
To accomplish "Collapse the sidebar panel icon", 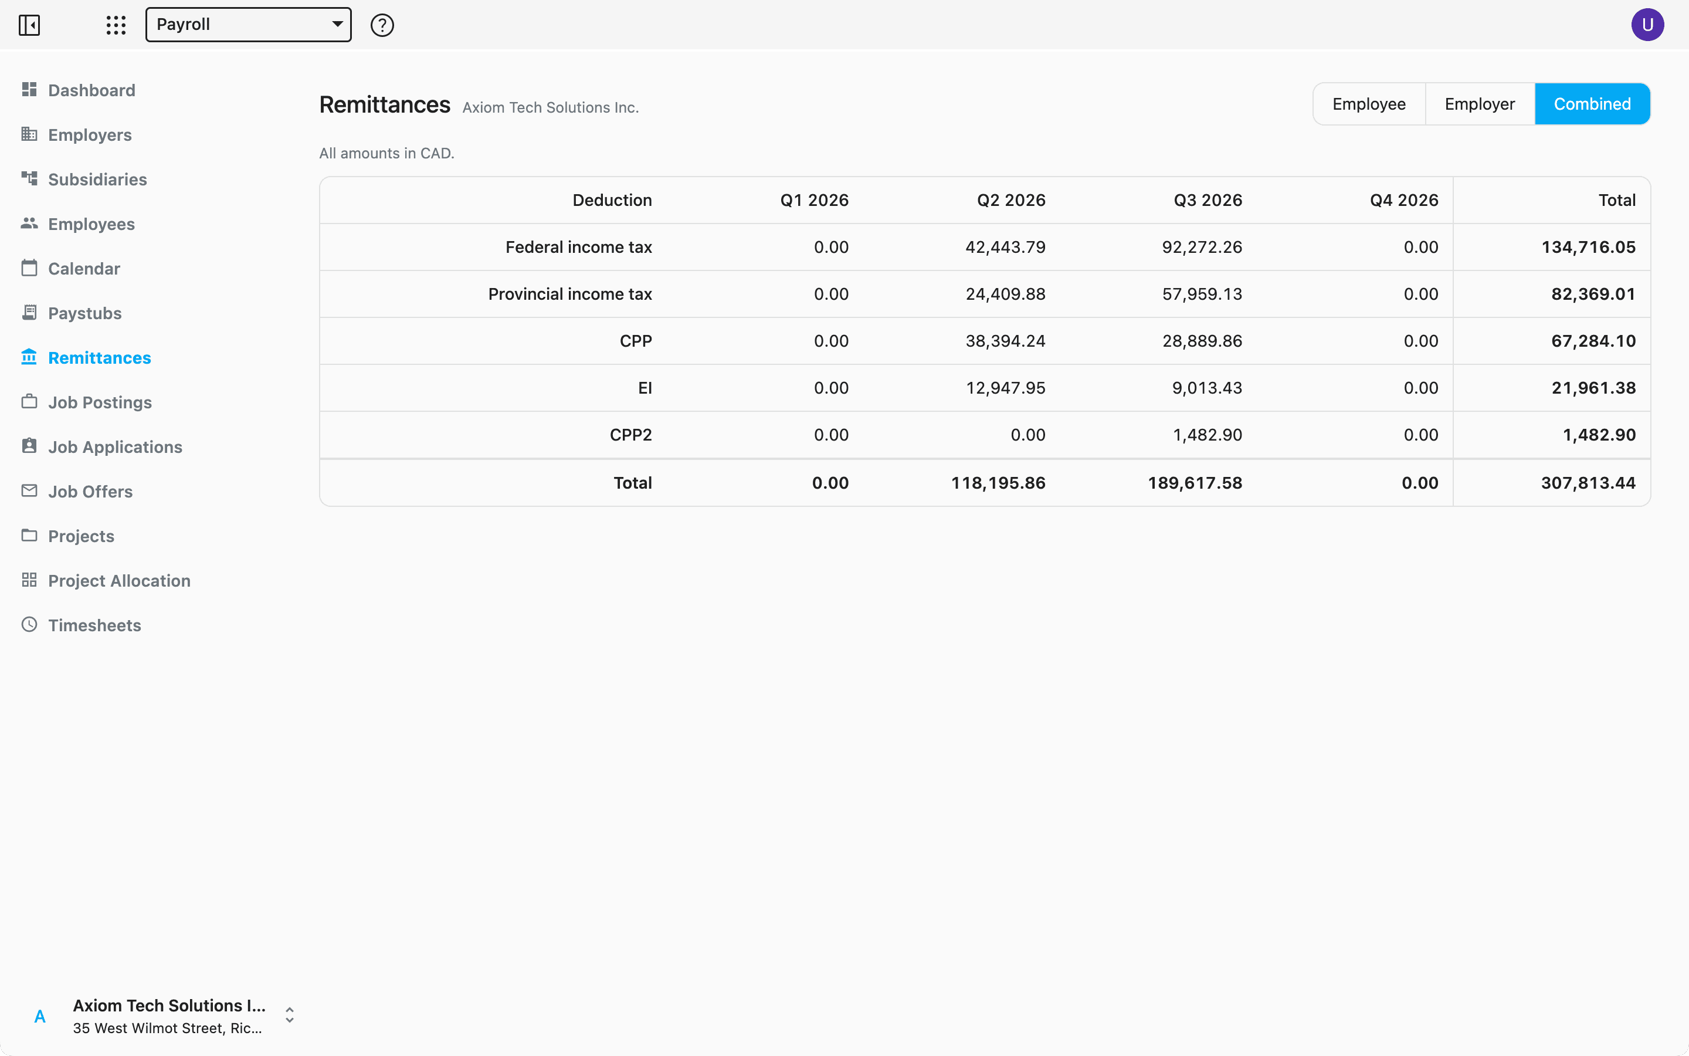I will click(29, 25).
